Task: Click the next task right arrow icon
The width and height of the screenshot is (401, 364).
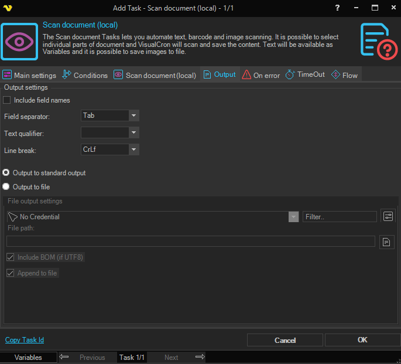Action: (x=200, y=357)
